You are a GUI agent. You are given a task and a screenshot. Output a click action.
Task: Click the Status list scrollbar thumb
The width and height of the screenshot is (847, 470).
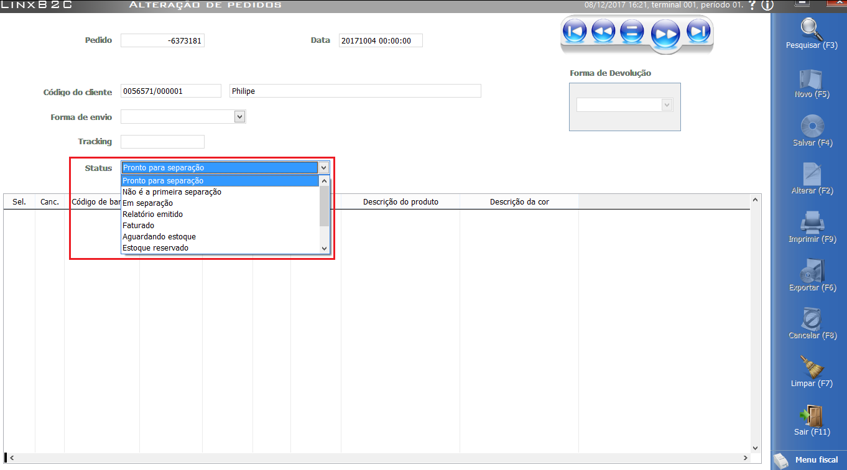point(324,206)
